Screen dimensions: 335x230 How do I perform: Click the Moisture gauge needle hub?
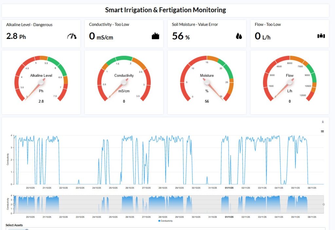(207, 82)
